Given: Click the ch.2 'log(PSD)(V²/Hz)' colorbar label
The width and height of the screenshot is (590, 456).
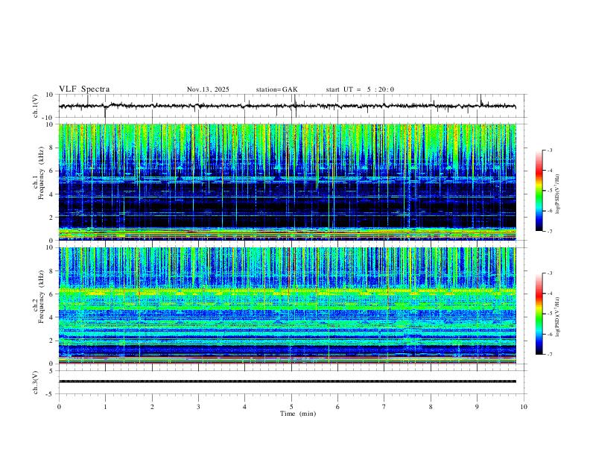Looking at the screenshot, I should (557, 317).
